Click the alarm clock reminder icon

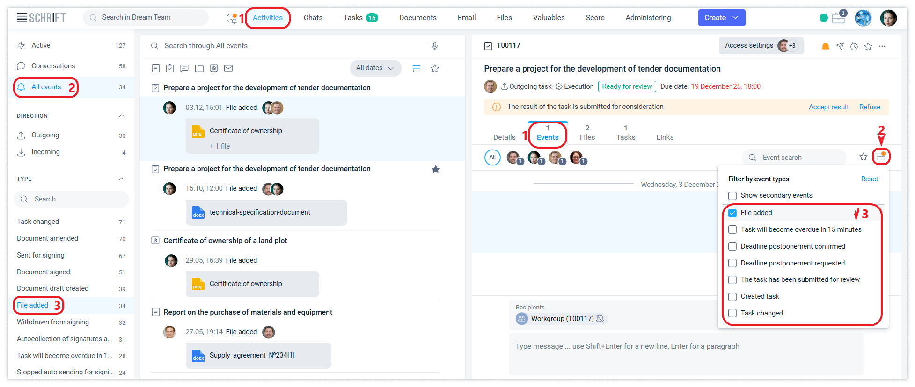point(854,46)
